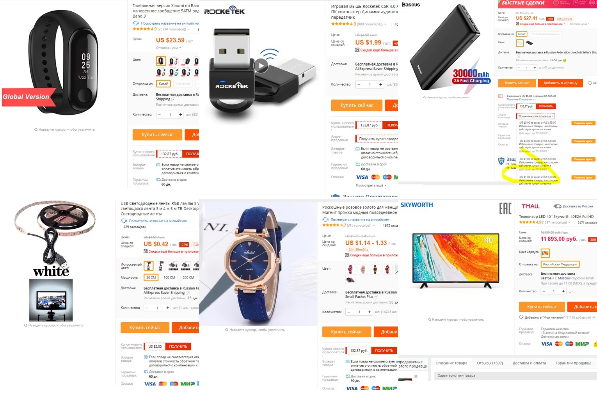Decrease Skyworth TV quantity with minus icon
This screenshot has width=597, height=398.
(x=543, y=291)
